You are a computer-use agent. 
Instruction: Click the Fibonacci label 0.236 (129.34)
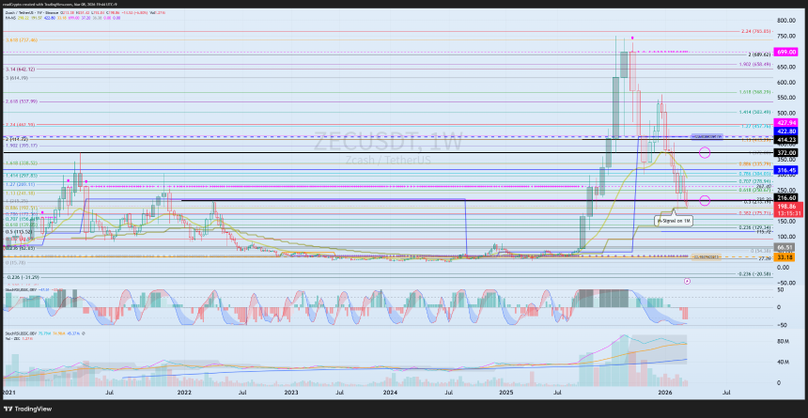pos(754,227)
